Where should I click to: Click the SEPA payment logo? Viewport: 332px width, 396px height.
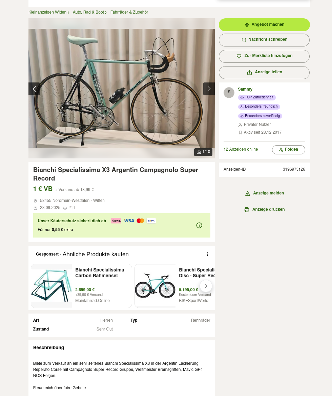coord(151,221)
